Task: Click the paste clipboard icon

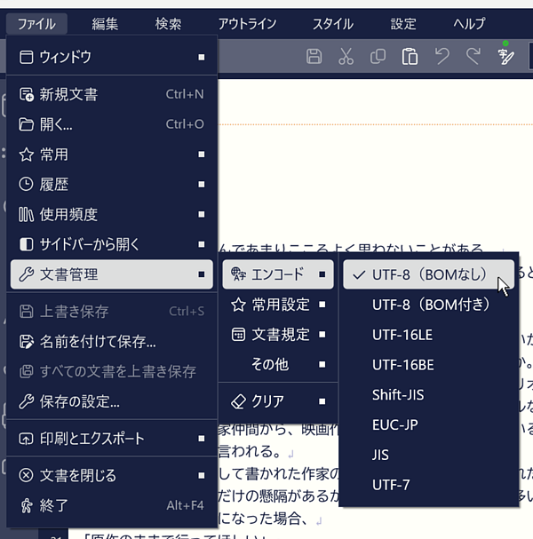Action: pyautogui.click(x=410, y=57)
